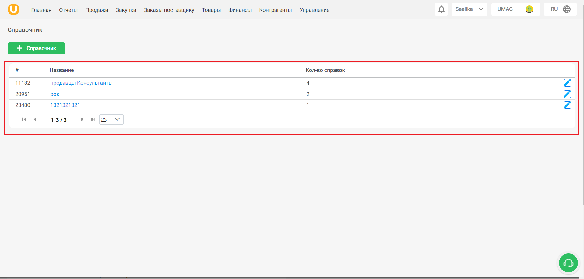Go to the first page of results
Viewport: 584px width, 279px height.
(x=24, y=119)
